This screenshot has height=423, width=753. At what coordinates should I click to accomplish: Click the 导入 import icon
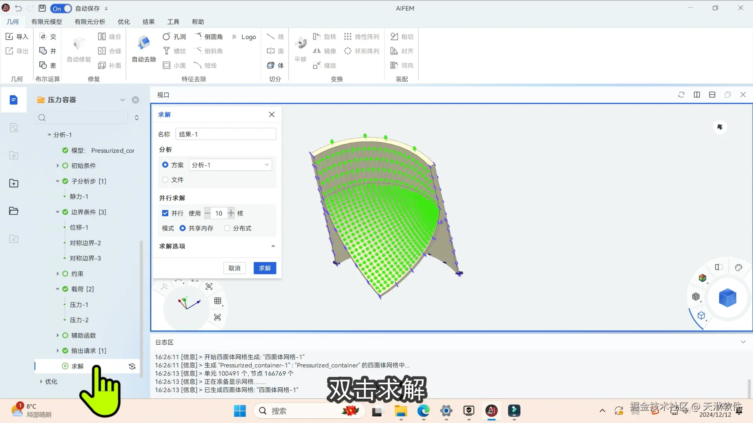[x=16, y=37]
